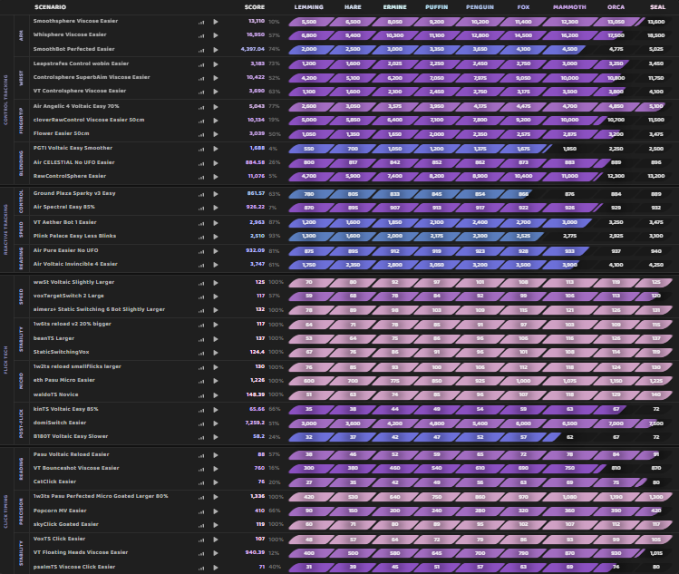Click the score value '4,397.04'

click(x=252, y=49)
